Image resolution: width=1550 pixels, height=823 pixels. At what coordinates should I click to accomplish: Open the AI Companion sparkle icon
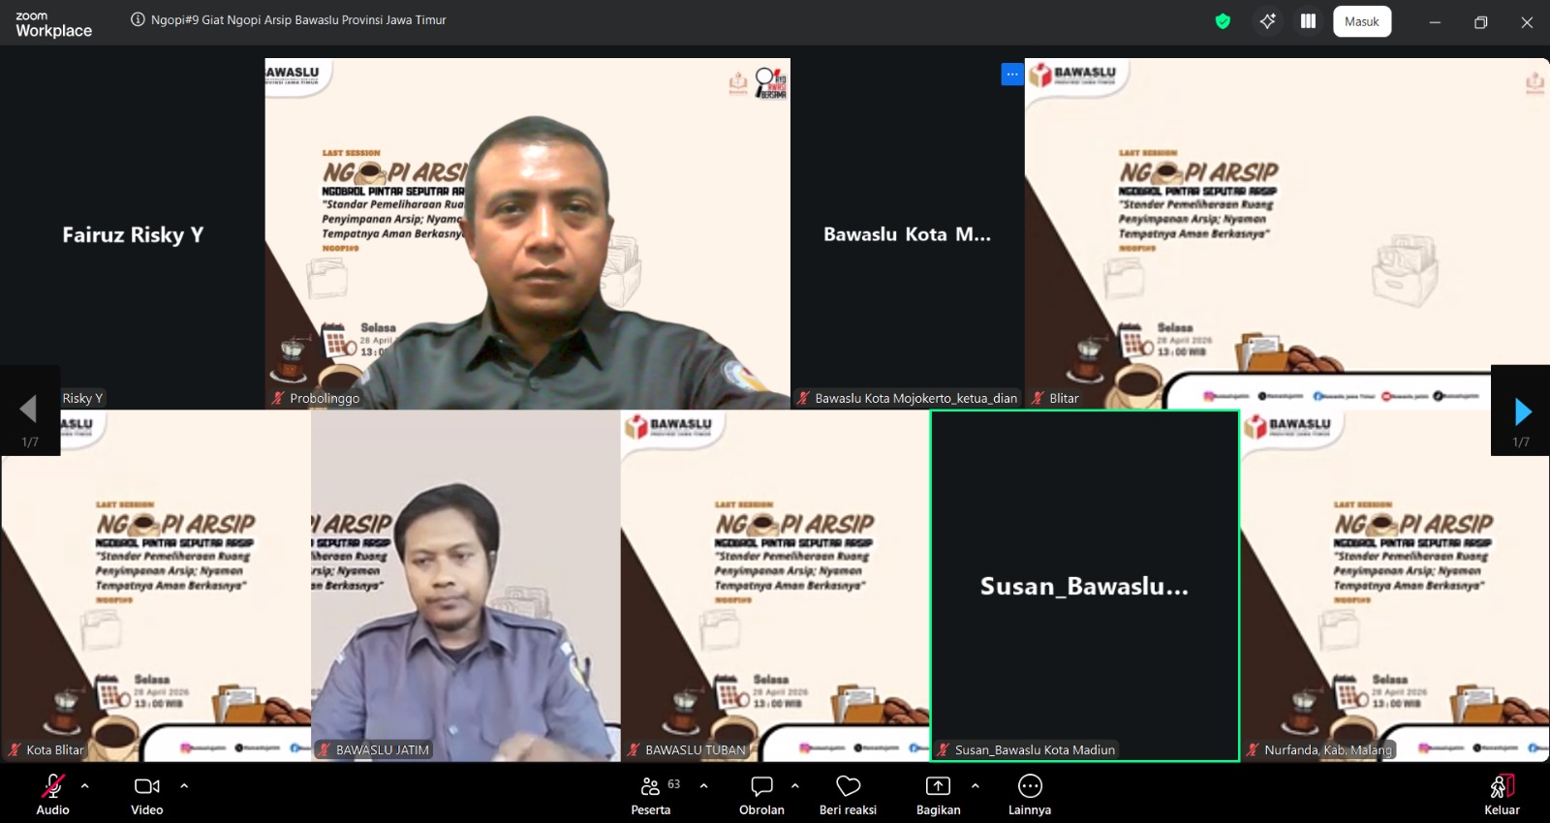click(1267, 21)
